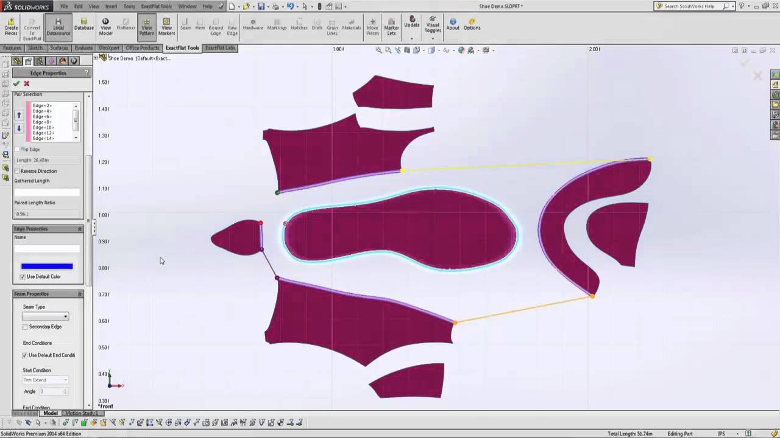This screenshot has height=438, width=780.
Task: Open the Hardware tool
Action: tap(253, 24)
